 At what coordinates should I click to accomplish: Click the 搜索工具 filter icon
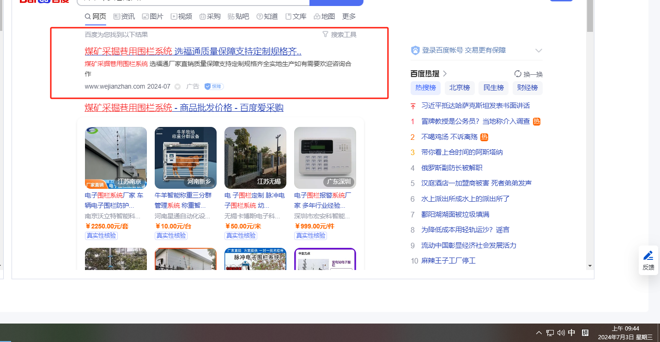click(325, 35)
